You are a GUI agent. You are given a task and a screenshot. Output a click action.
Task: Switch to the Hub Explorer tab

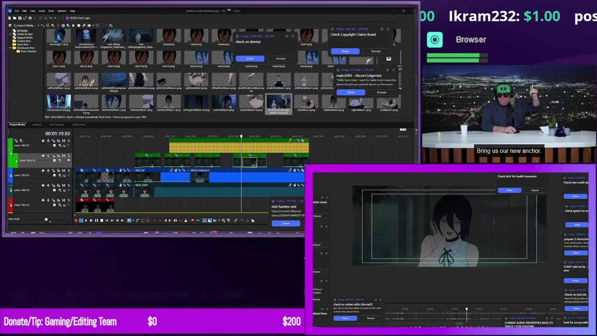57,125
